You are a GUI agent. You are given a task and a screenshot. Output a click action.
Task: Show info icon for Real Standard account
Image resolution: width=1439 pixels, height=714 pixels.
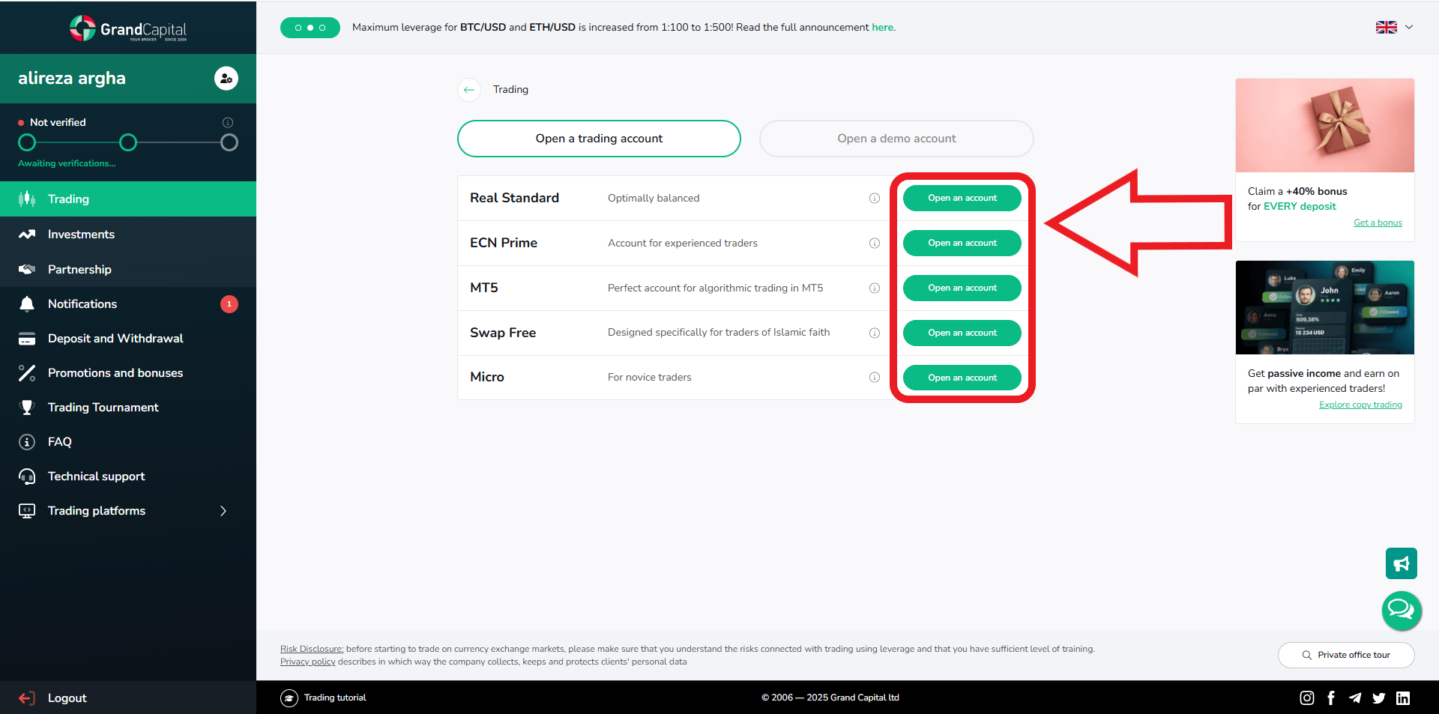pos(874,198)
